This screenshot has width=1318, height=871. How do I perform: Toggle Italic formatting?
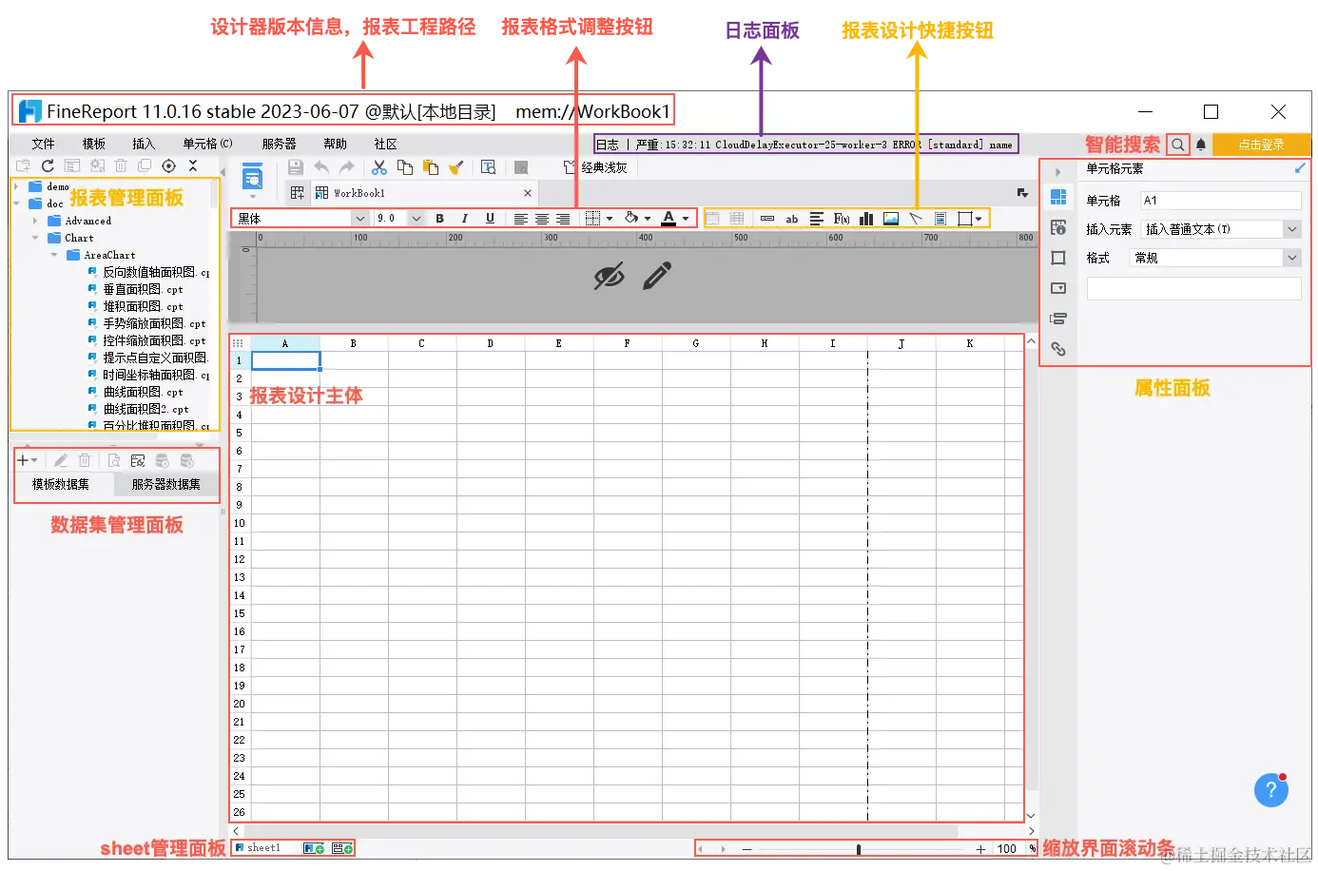pos(464,219)
